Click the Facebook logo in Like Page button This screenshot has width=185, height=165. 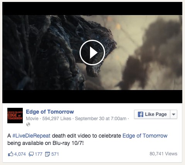click(x=141, y=114)
